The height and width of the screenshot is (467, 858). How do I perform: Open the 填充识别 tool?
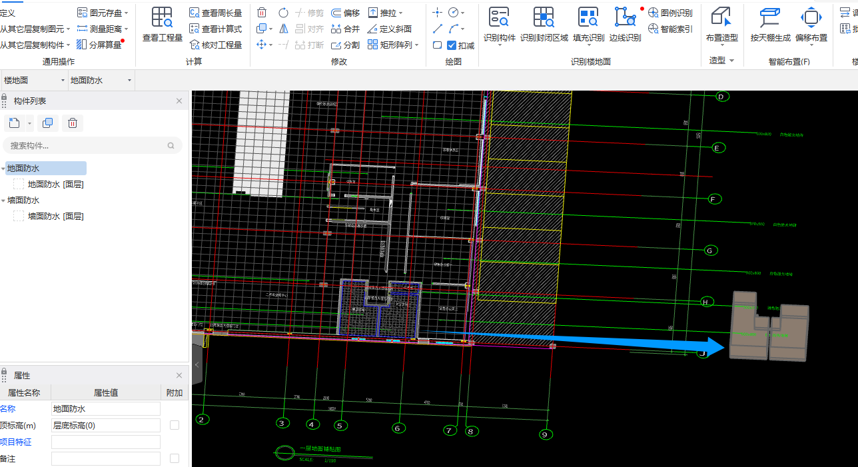coord(588,17)
